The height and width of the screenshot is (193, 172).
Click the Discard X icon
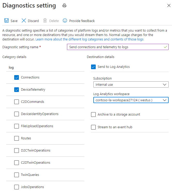click(24, 20)
